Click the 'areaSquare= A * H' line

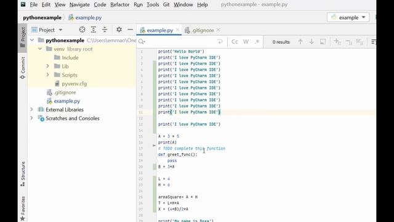(178, 197)
